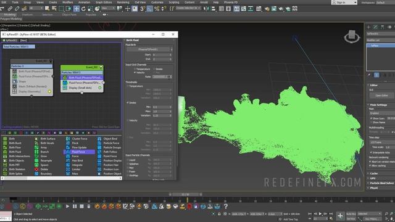Pick the Boundary operator
The width and height of the screenshot is (395, 222).
46,174
